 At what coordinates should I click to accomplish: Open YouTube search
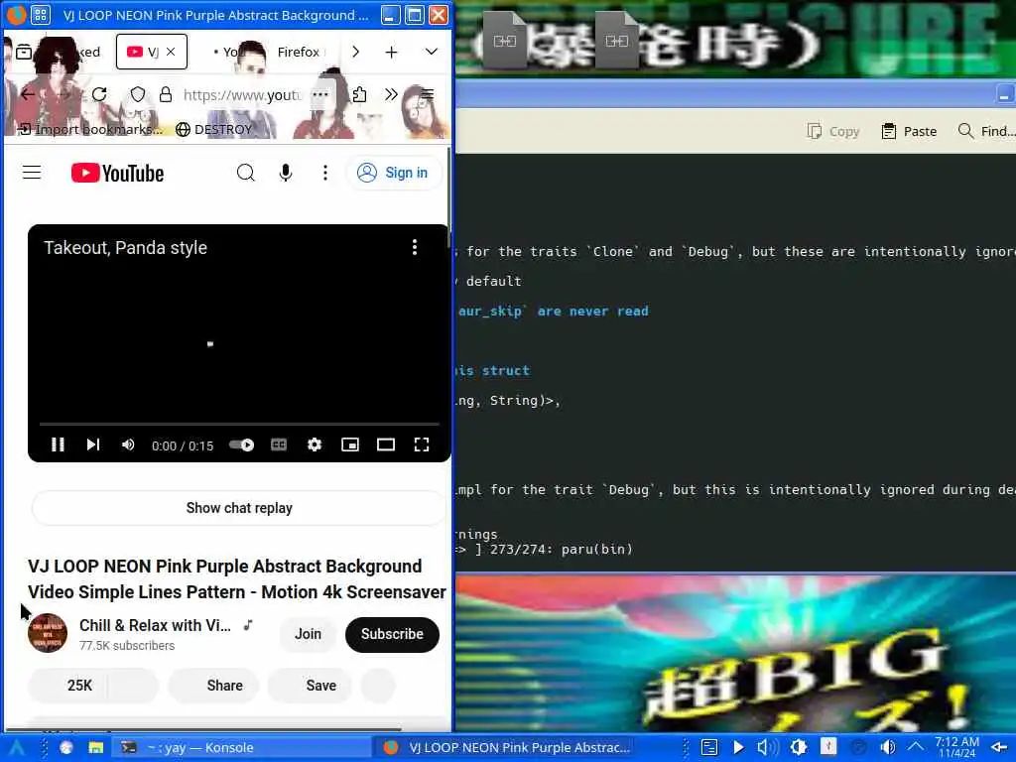click(246, 173)
